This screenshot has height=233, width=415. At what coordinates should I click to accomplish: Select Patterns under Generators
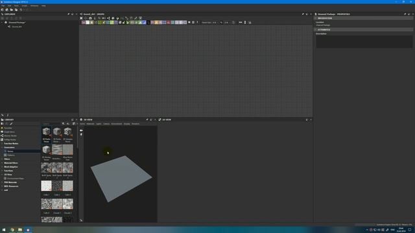pyautogui.click(x=11, y=155)
